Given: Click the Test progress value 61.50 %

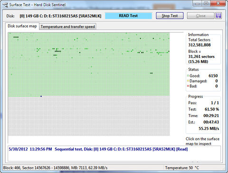Looking at the screenshot, I should click(212, 109).
